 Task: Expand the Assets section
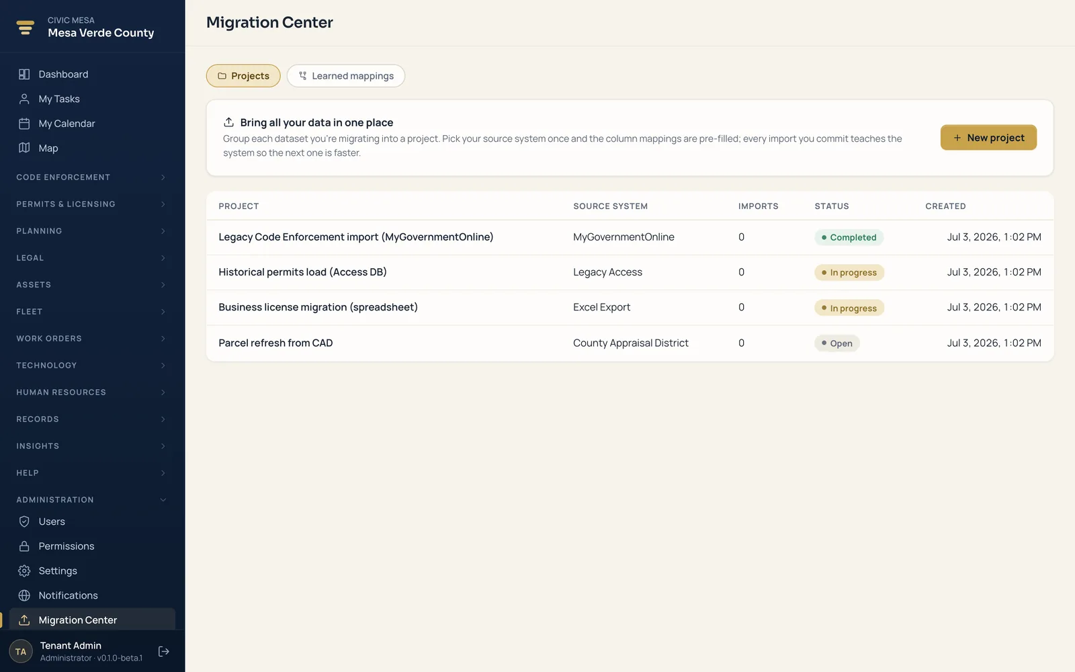[x=92, y=285]
